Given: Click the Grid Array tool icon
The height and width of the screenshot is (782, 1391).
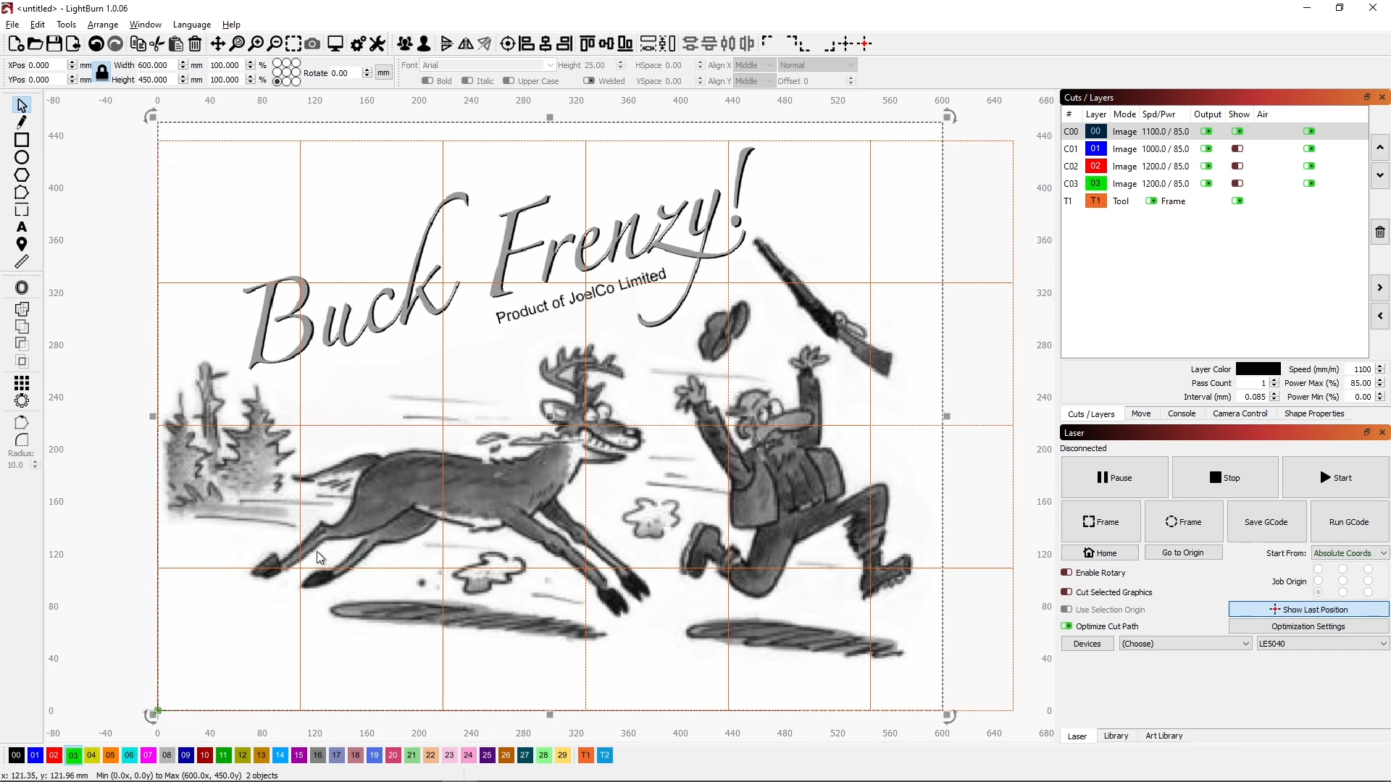Looking at the screenshot, I should tap(22, 382).
